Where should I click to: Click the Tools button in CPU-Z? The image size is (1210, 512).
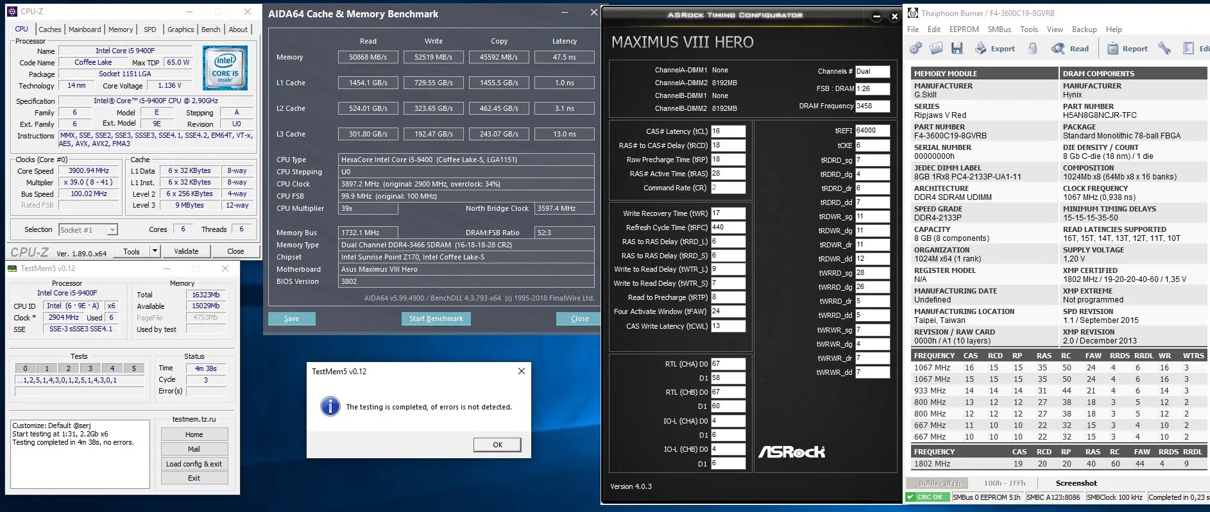click(x=132, y=251)
